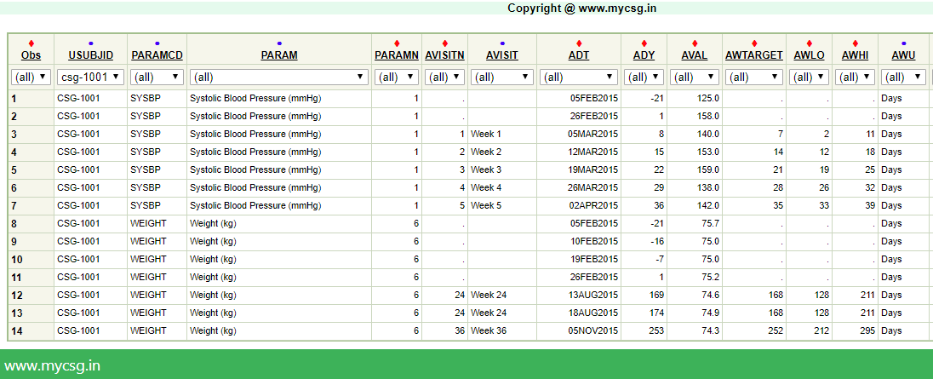Image resolution: width=933 pixels, height=379 pixels.
Task: Expand the ADT date filter dropdown
Action: pyautogui.click(x=579, y=77)
